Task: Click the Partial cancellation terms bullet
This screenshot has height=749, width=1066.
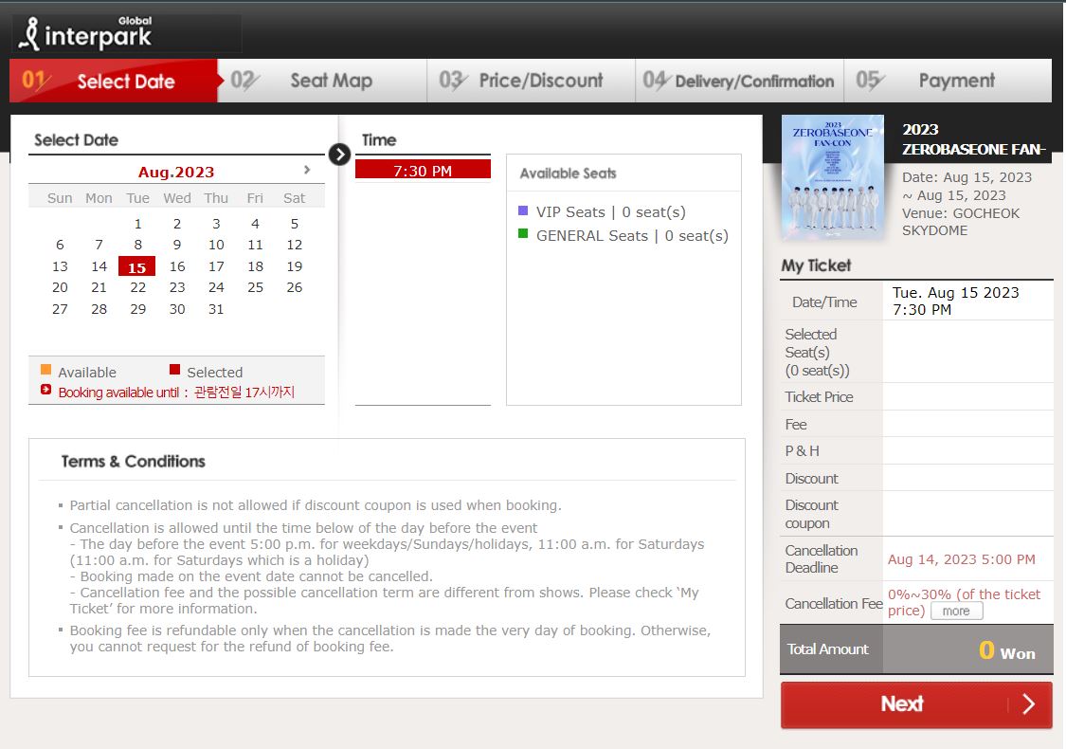Action: [316, 505]
